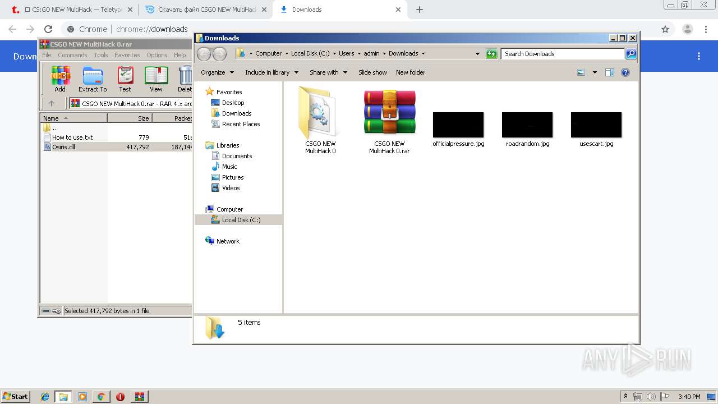Click Explorer back navigation arrow
The image size is (718, 404).
tap(204, 54)
